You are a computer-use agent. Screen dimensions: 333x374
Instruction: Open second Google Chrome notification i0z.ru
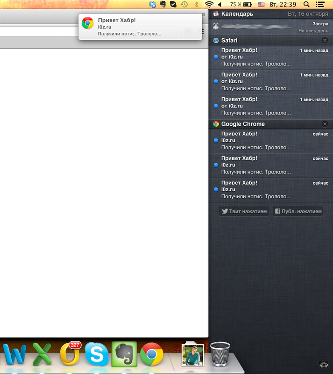[271, 165]
